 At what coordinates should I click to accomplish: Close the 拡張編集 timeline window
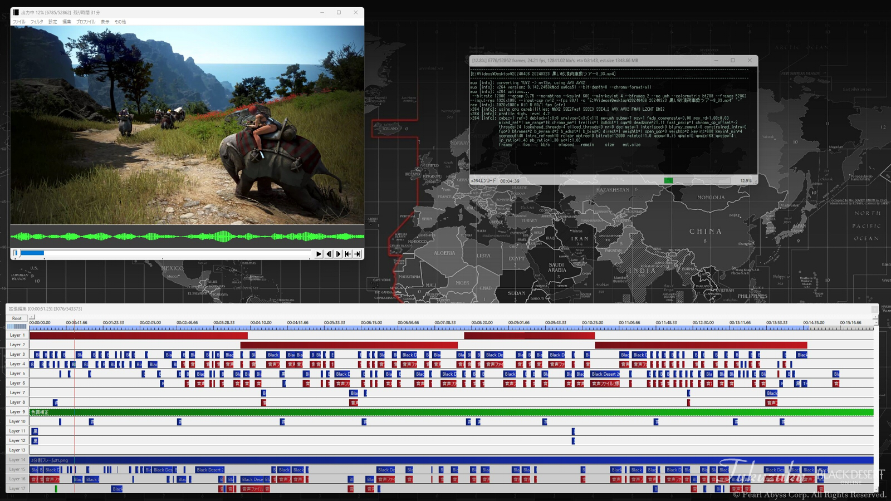tap(875, 309)
